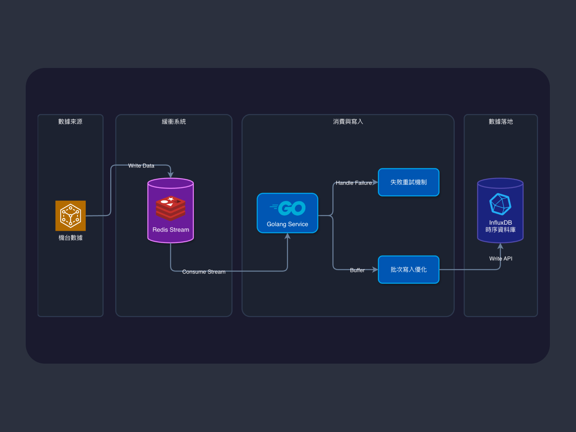Click the Write API label
This screenshot has height=432, width=576.
pyautogui.click(x=500, y=258)
